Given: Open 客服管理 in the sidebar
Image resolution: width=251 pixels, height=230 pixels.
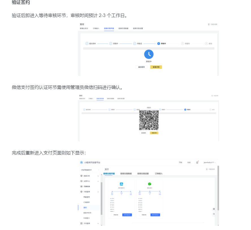Looking at the screenshot, I should tap(87, 197).
